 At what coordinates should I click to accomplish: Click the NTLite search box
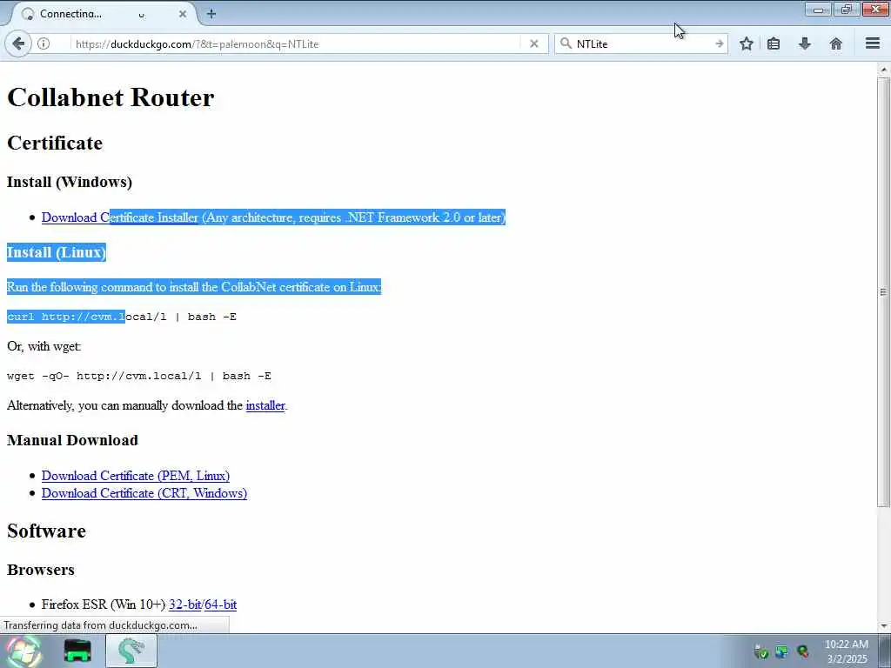(642, 43)
